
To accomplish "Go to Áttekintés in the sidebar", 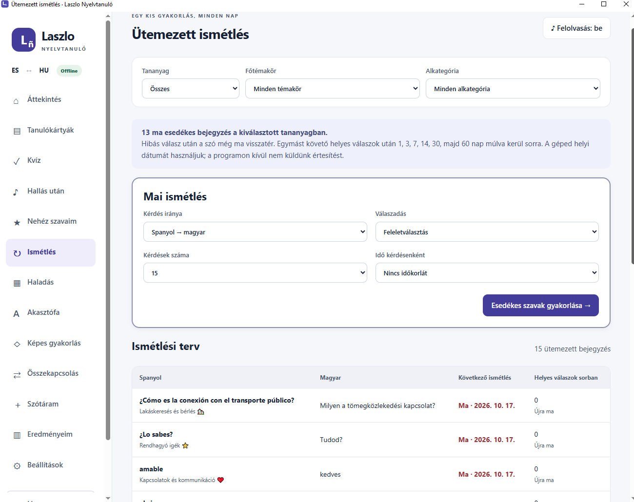I will (51, 100).
